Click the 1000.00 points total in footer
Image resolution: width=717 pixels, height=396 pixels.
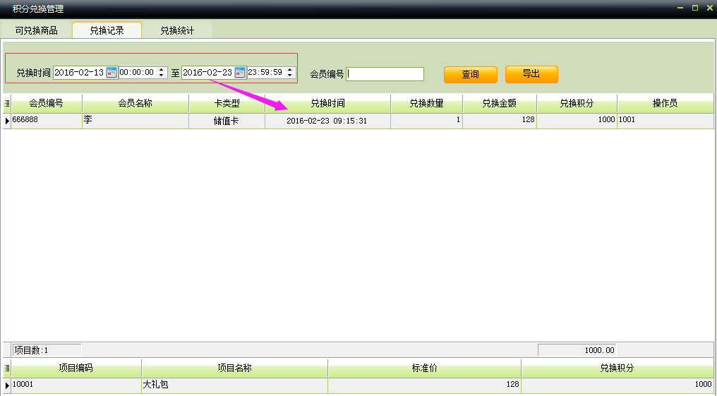point(577,350)
